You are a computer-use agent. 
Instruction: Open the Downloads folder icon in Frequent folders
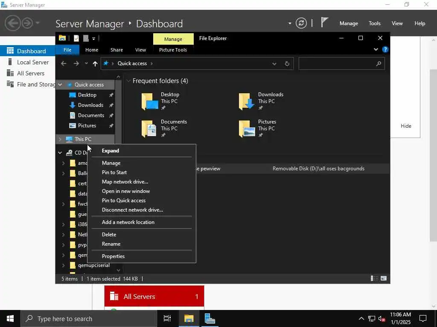click(247, 101)
